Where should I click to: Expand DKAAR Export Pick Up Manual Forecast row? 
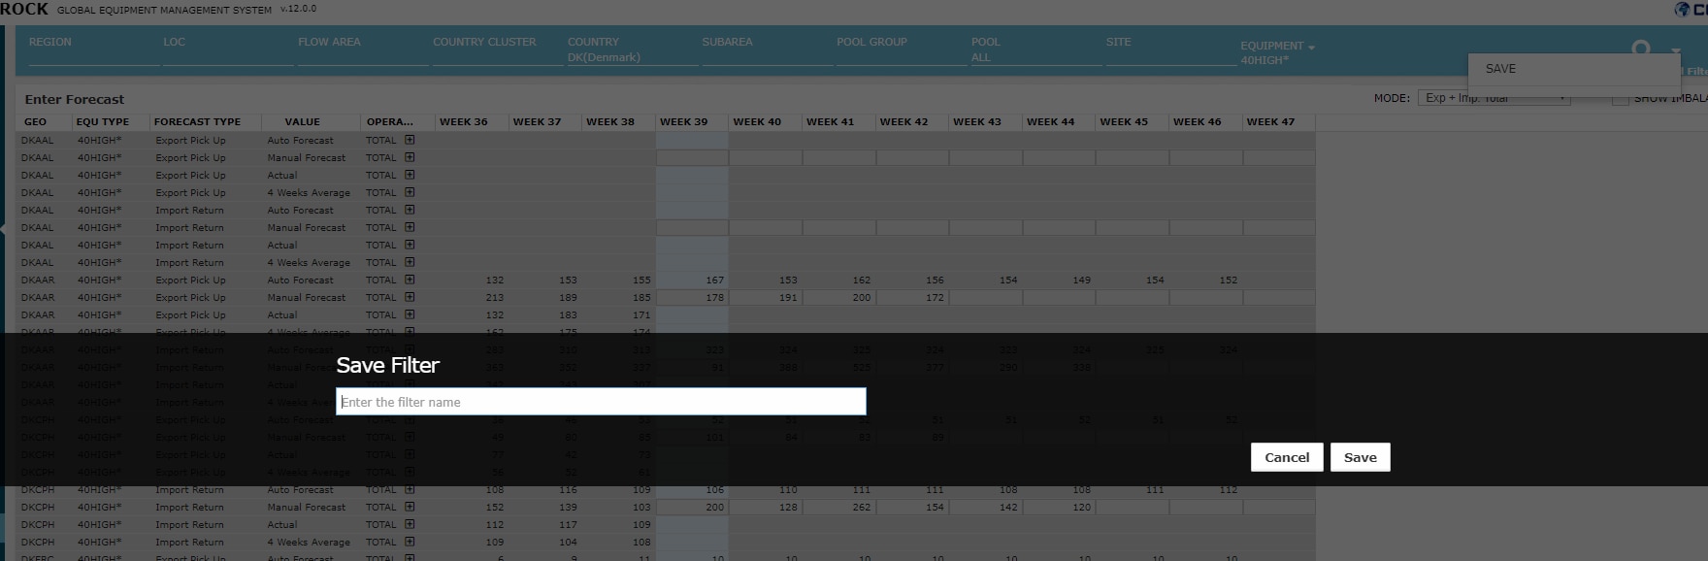410,297
